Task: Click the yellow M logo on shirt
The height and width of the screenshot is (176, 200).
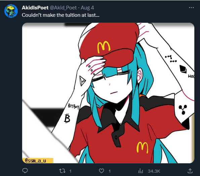Action: pos(143,147)
